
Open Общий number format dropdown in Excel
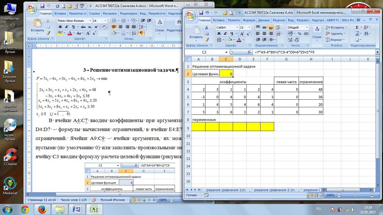click(x=307, y=27)
